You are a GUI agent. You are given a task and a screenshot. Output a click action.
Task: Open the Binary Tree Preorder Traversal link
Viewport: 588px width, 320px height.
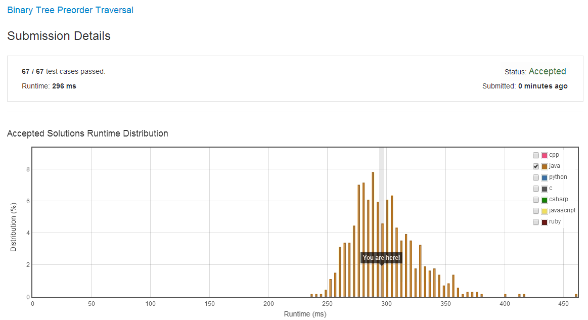[x=70, y=10]
